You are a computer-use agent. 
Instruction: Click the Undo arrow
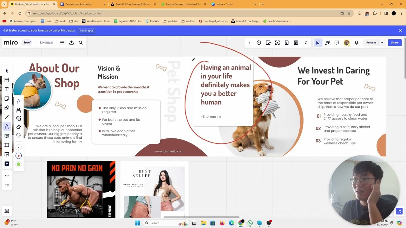7,176
